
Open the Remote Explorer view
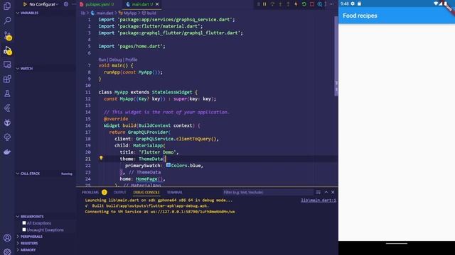pyautogui.click(x=7, y=64)
